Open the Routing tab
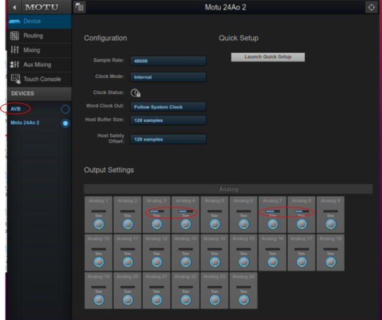Viewport: 382px width, 320px height. click(x=39, y=36)
